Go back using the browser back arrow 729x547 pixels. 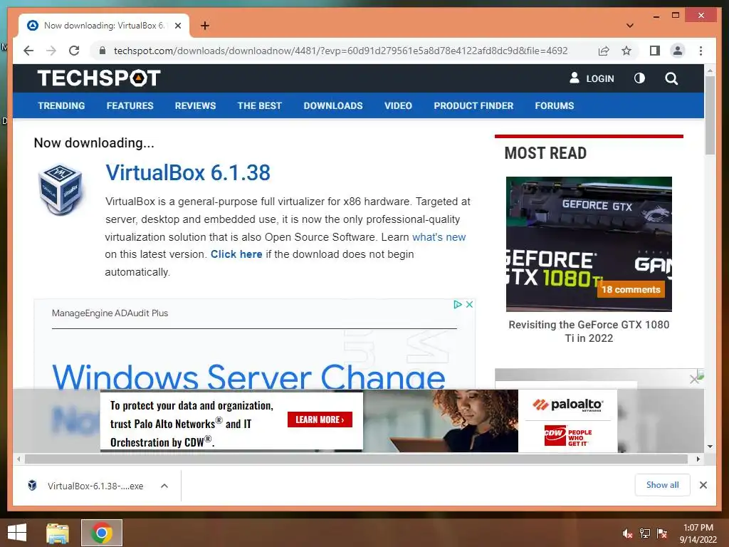28,51
